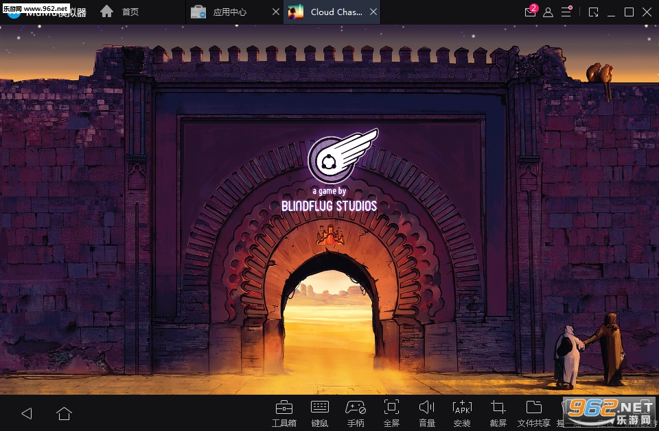Close the Cloud Chasers tab
Viewport: 659px width, 431px height.
(x=373, y=12)
